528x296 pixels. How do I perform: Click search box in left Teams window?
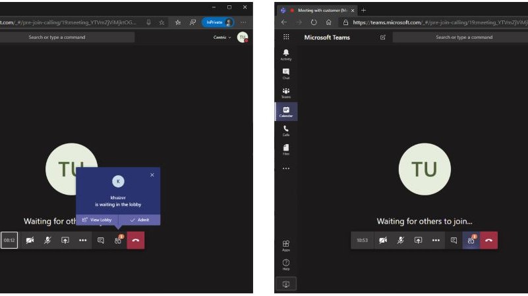coord(66,37)
